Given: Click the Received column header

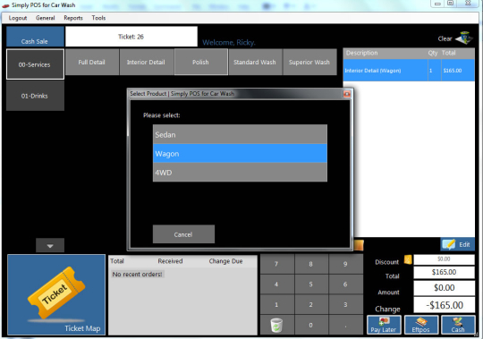Looking at the screenshot, I should 170,261.
